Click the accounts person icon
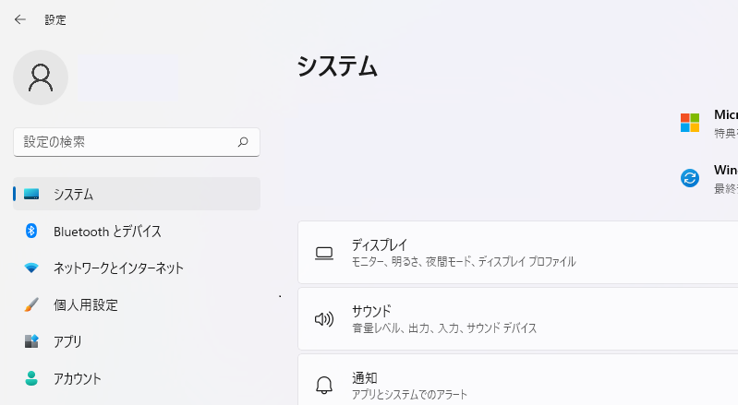Viewport: 738px width, 405px height. tap(31, 378)
